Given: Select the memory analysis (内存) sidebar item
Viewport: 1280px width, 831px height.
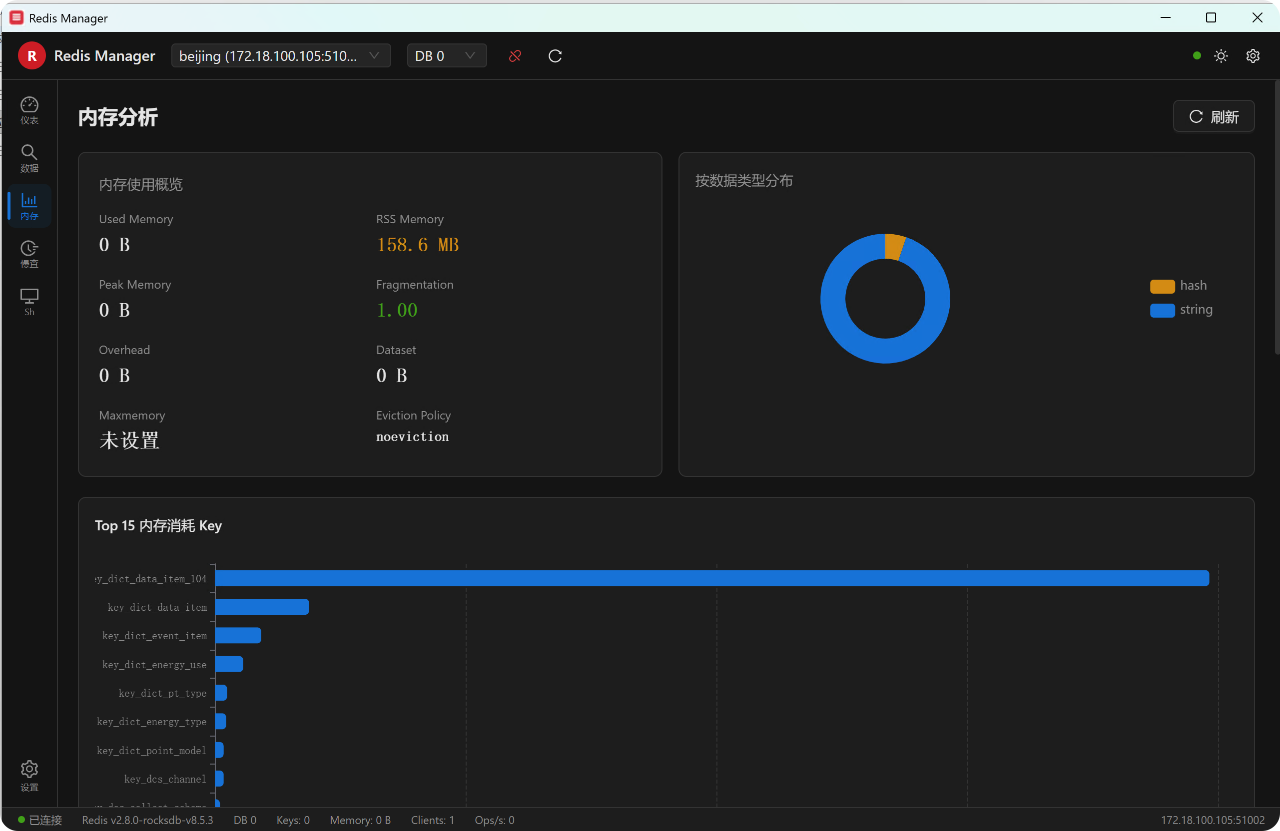Looking at the screenshot, I should [x=29, y=206].
